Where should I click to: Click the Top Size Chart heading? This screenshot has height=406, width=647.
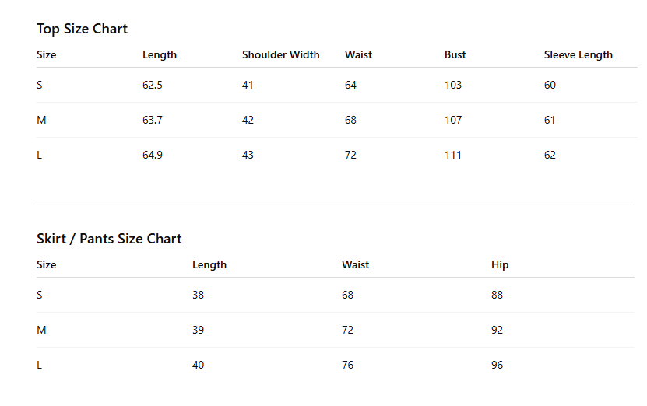click(x=82, y=29)
